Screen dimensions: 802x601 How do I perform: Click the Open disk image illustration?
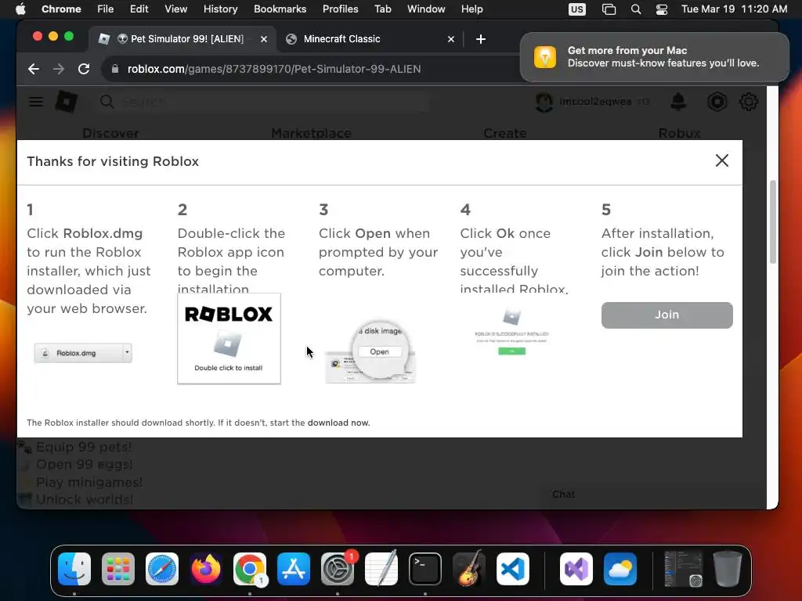(x=370, y=351)
